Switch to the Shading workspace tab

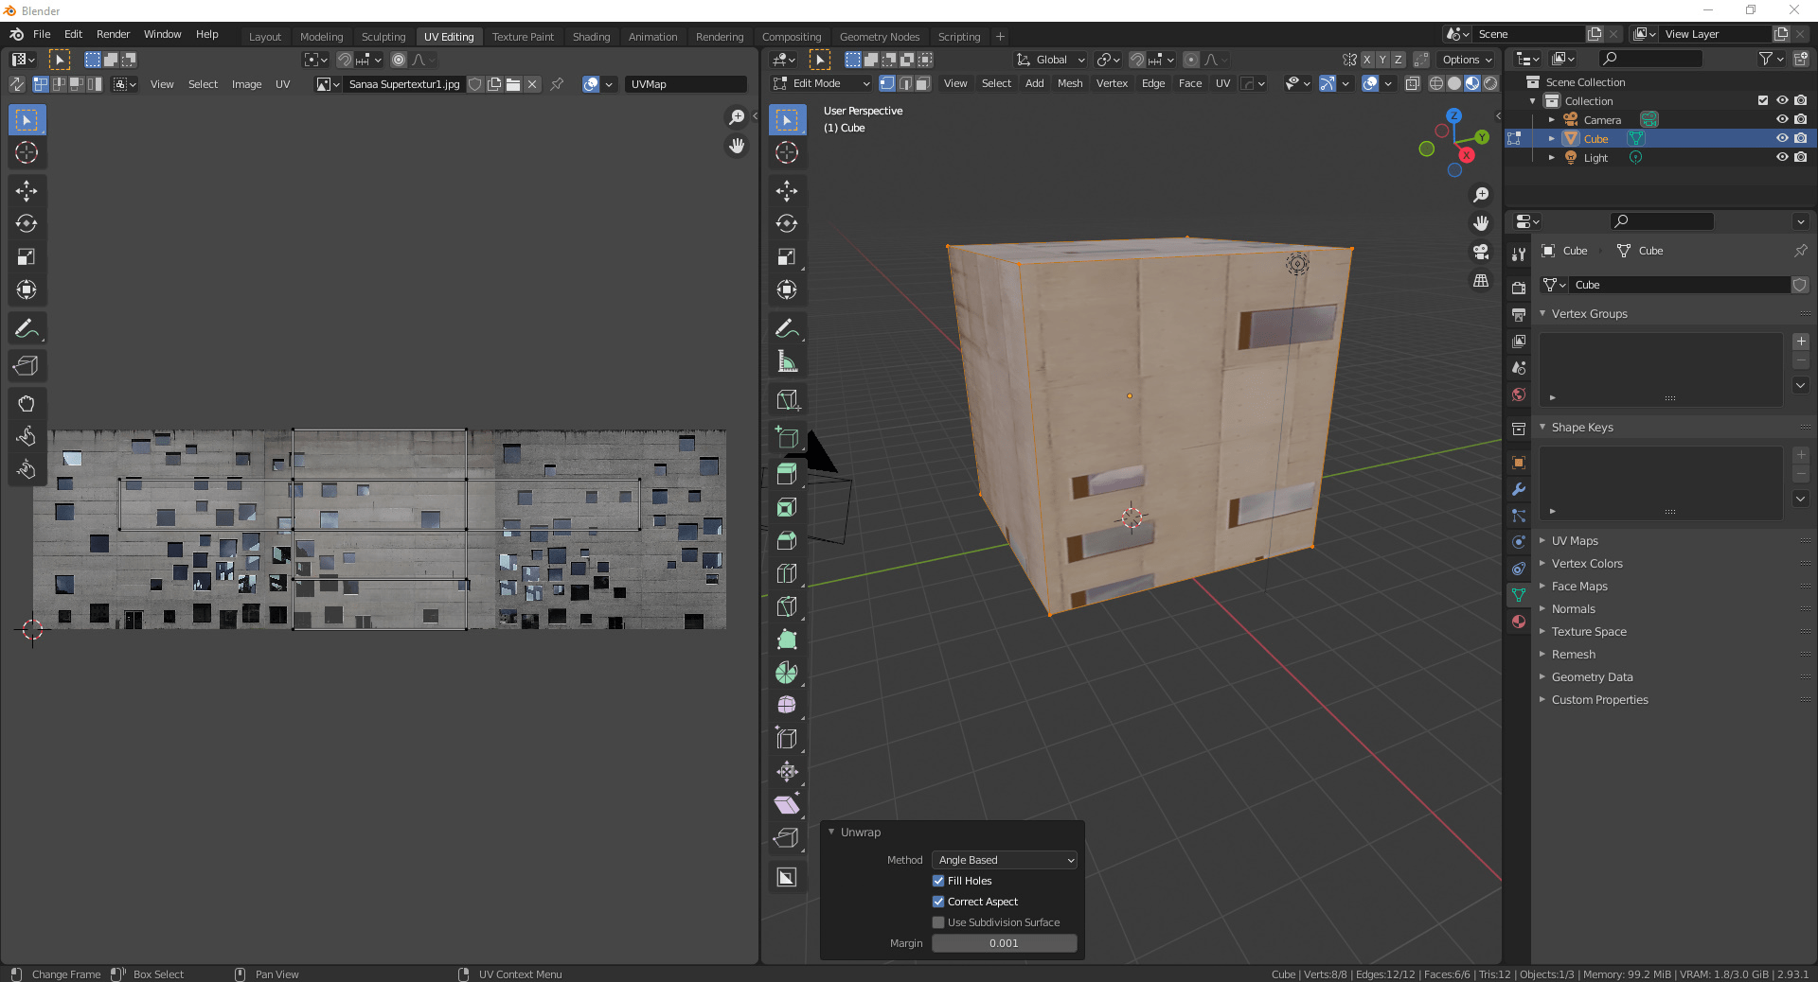[x=591, y=37]
